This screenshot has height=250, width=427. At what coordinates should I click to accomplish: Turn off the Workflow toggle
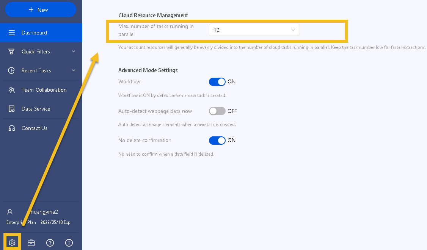217,81
